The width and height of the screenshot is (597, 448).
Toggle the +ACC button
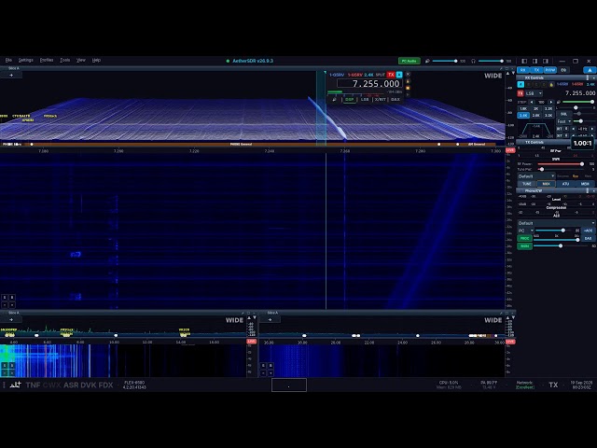(x=589, y=231)
